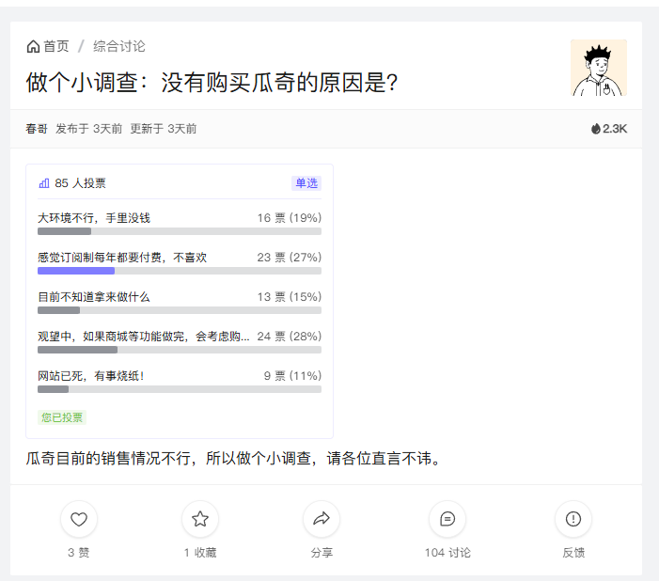This screenshot has width=659, height=581.
Task: Click the 11% poll progress bar
Action: click(180, 389)
